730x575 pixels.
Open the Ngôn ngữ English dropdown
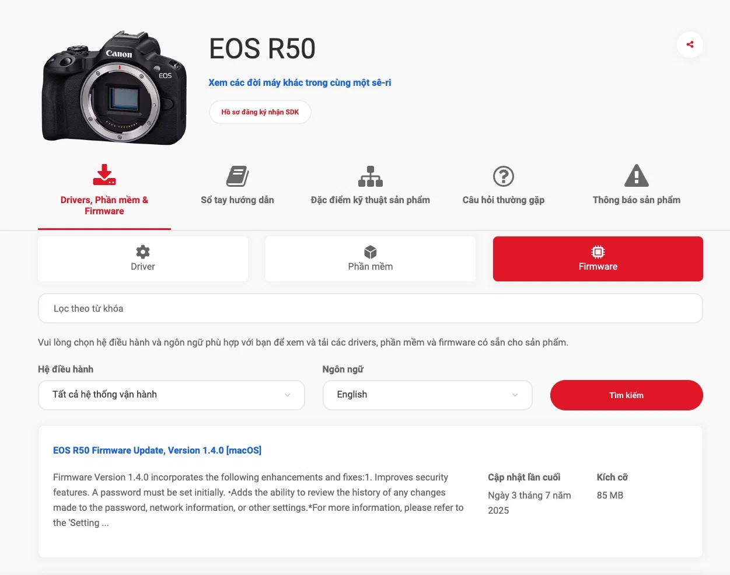coord(428,395)
